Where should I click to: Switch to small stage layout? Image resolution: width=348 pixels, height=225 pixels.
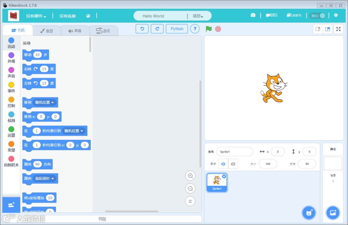pyautogui.click(x=318, y=29)
